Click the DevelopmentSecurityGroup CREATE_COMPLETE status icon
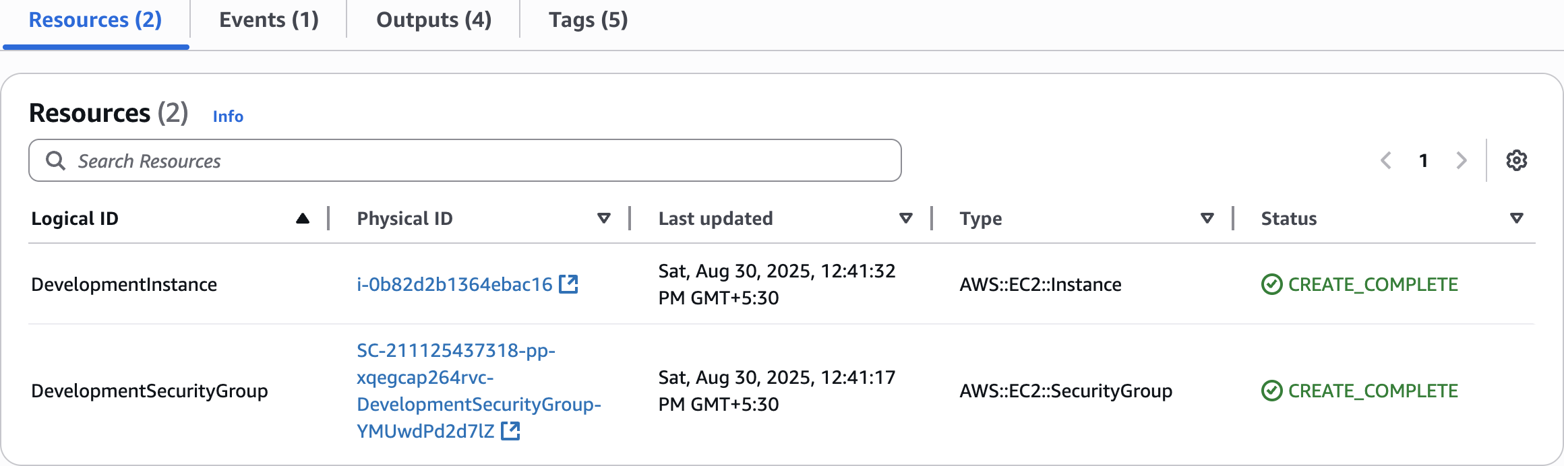The width and height of the screenshot is (1564, 466). (1271, 391)
